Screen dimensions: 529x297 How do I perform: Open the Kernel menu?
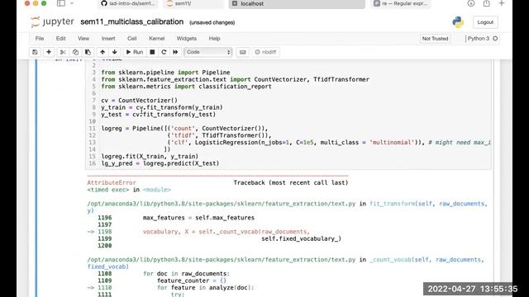tap(156, 39)
